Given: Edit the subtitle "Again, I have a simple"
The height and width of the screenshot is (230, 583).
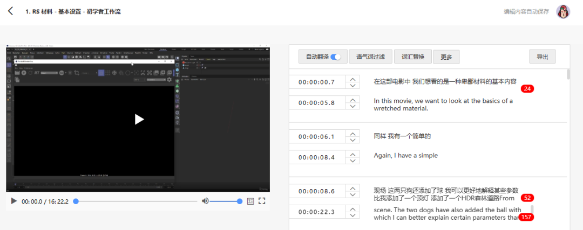Looking at the screenshot, I should tap(405, 156).
